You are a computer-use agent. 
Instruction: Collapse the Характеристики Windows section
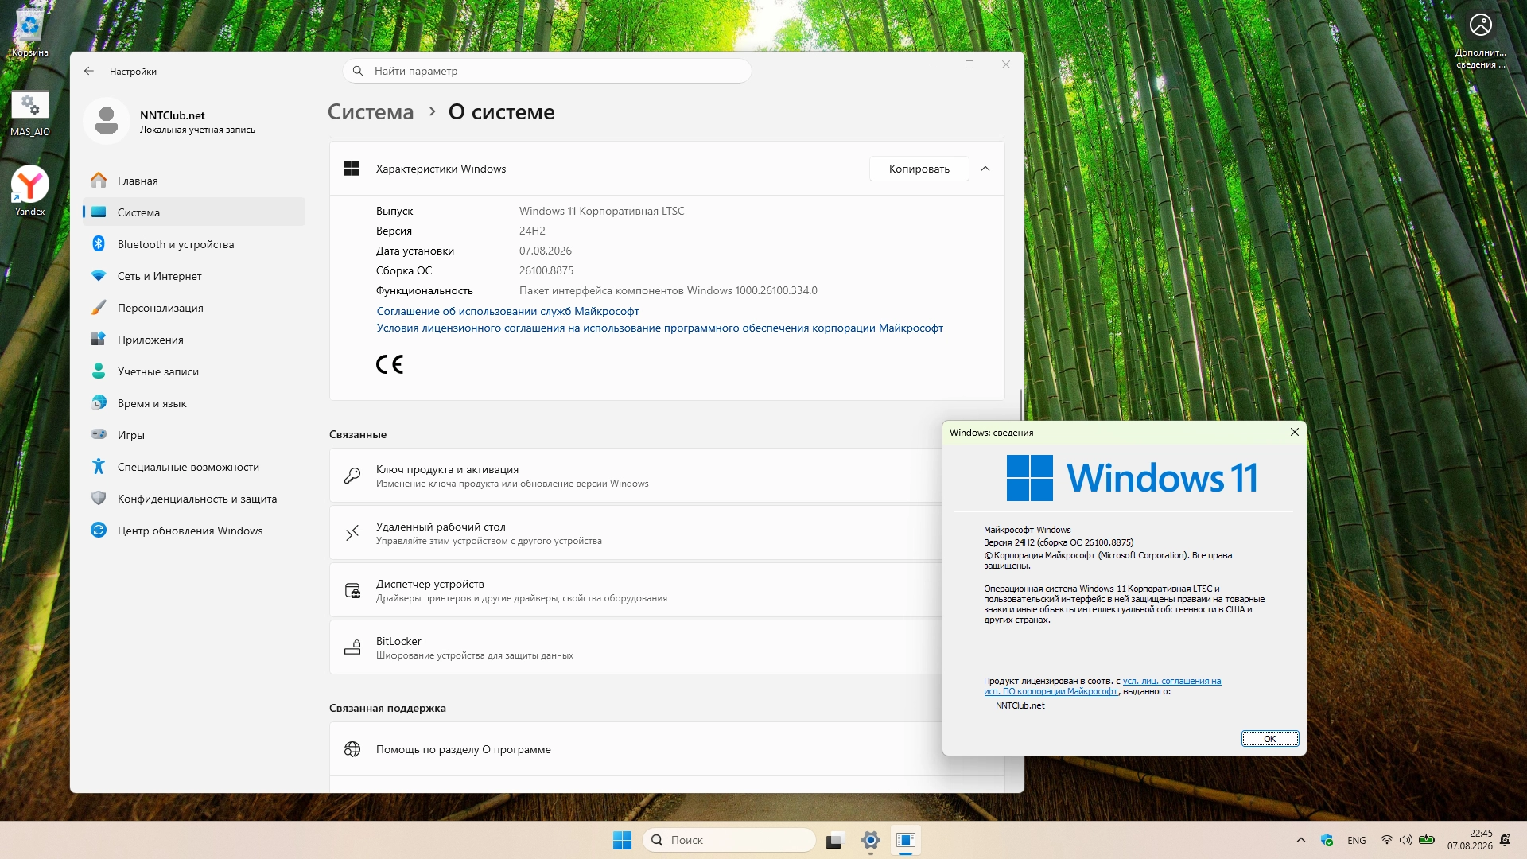985,169
